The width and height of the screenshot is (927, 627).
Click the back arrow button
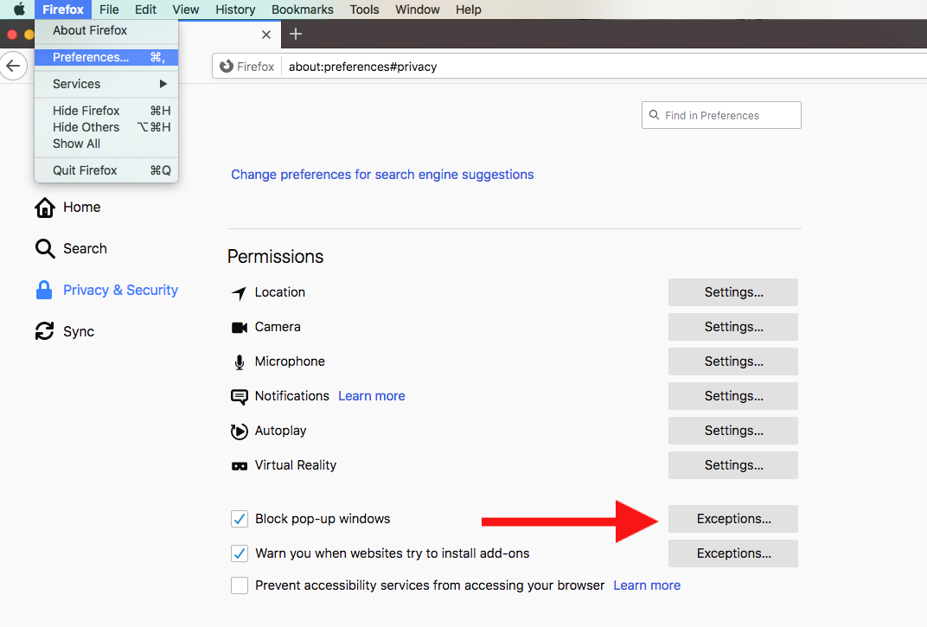(x=13, y=66)
